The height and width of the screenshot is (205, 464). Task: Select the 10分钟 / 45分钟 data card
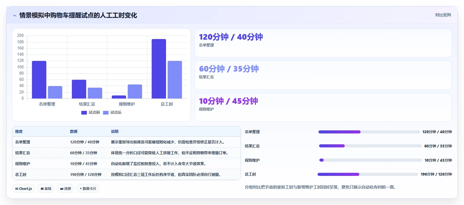point(323,107)
